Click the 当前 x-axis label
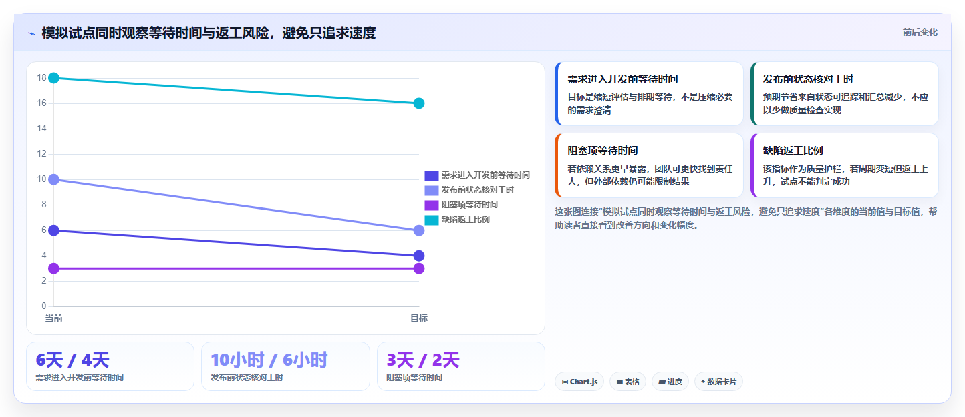Image resolution: width=965 pixels, height=417 pixels. click(54, 318)
